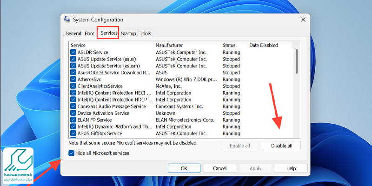Open Help for System Configuration
Viewport: 372px width, 186px height.
click(291, 168)
